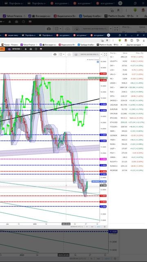Open Yahoo Finance bookmark in background window
Image resolution: width=147 pixels, height=262 pixels.
tap(14, 16)
